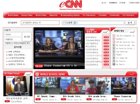Open MORE+ in the 방송국 List panel
Image resolution: width=140 pixels, height=104 pixels.
pyautogui.click(x=105, y=32)
